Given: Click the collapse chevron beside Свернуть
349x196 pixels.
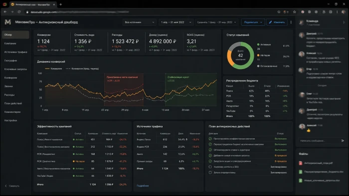Looking at the screenshot, I should point(6,186).
